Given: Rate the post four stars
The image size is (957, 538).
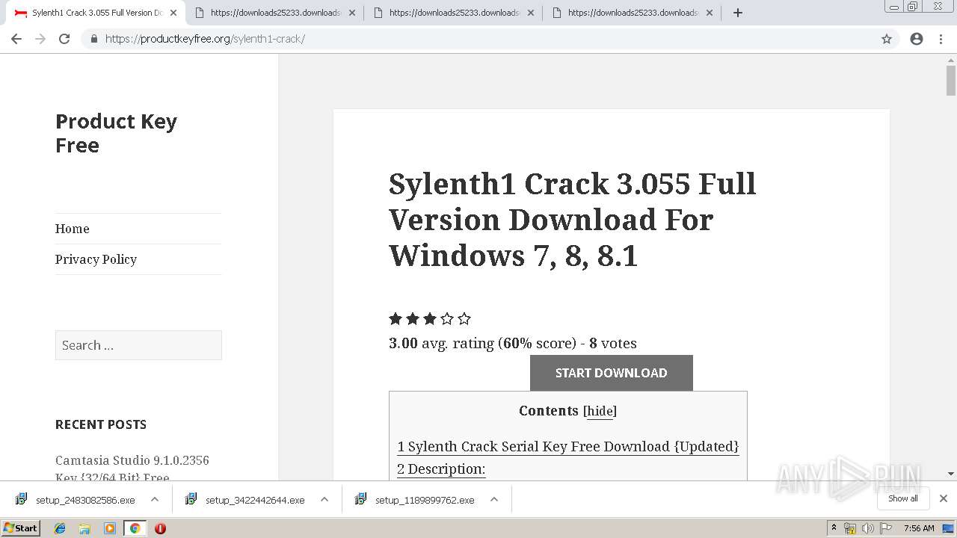Looking at the screenshot, I should tap(447, 319).
